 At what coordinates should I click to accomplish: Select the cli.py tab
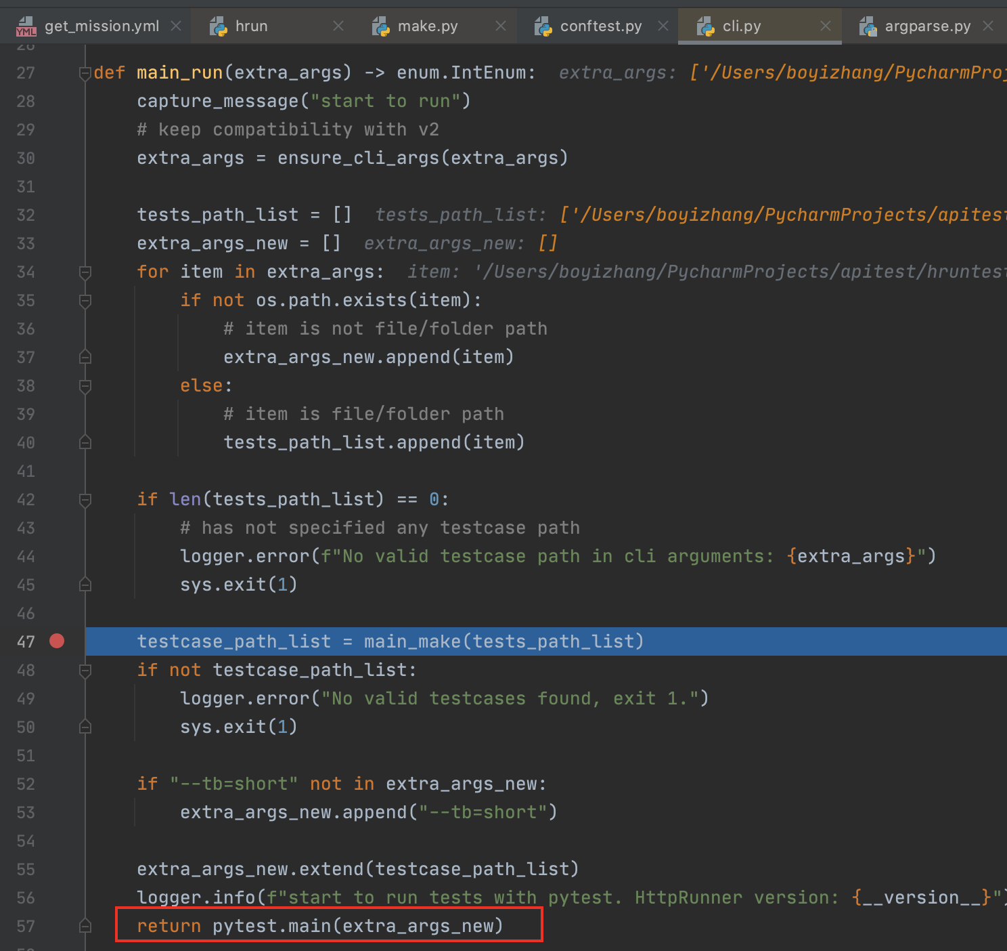759,26
